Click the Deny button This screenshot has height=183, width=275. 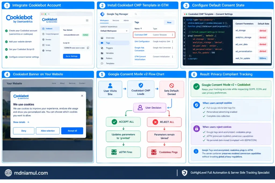[24, 131]
